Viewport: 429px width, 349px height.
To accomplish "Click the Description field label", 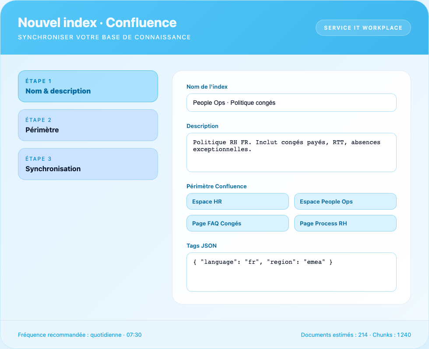I will [202, 126].
